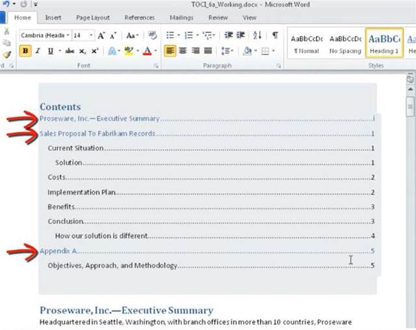Expand the font color arrow
The height and width of the screenshot is (330, 416).
(x=155, y=51)
